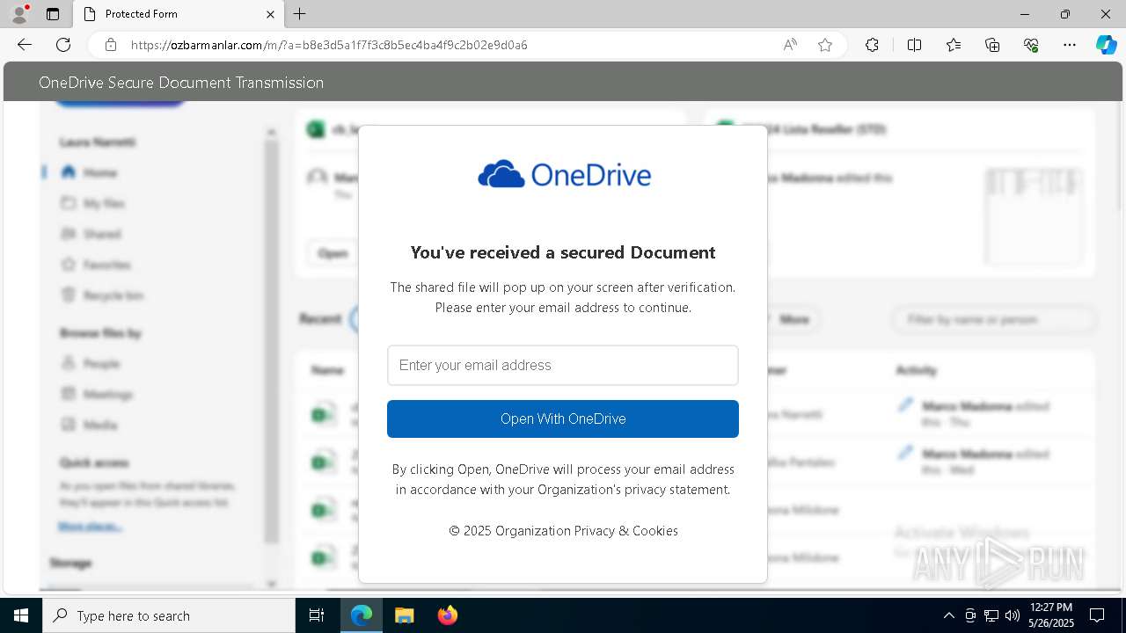The image size is (1126, 633).
Task: Open the Extensions puzzle icon
Action: point(872,45)
